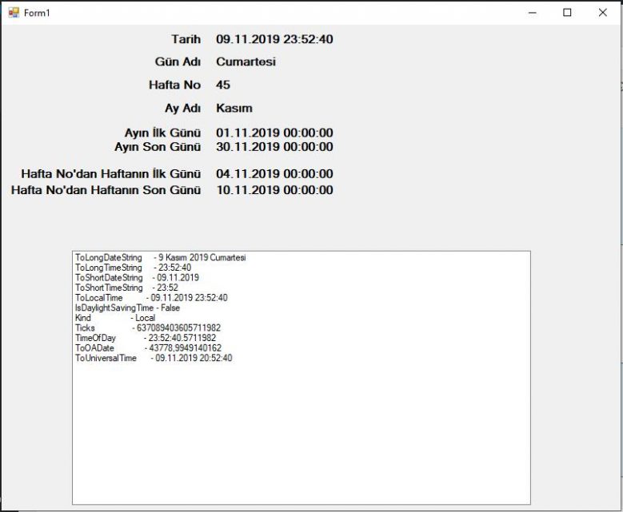Select the ToLongDateString line in the text box
Image resolution: width=623 pixels, height=512 pixels.
pos(161,257)
